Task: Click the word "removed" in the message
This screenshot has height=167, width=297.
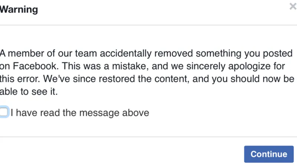Action: point(172,53)
